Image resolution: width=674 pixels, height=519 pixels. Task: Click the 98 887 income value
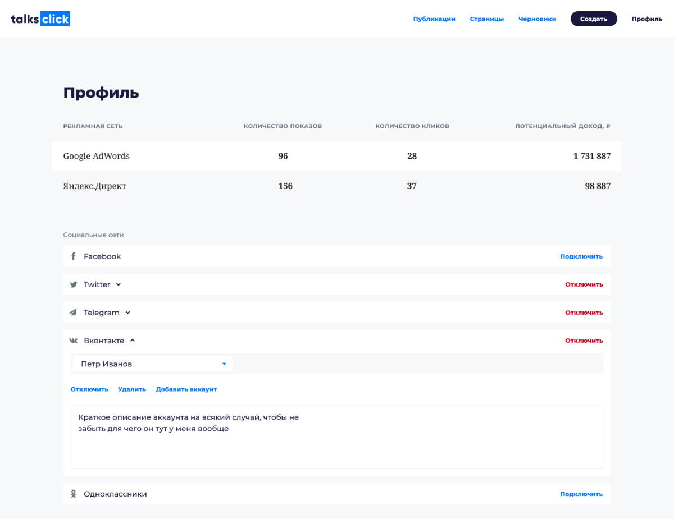point(598,186)
